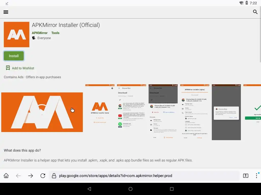Focus the URL address bar

coord(144,176)
